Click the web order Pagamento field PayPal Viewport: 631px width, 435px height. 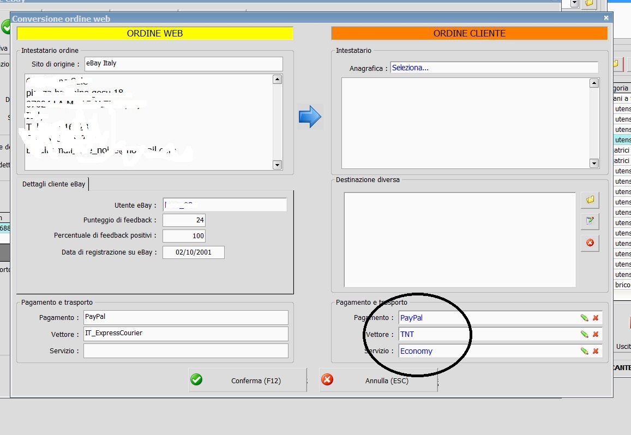click(x=186, y=317)
